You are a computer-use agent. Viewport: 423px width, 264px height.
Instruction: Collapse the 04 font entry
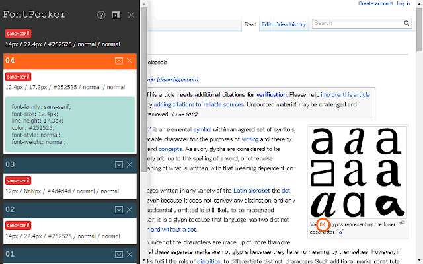[119, 61]
